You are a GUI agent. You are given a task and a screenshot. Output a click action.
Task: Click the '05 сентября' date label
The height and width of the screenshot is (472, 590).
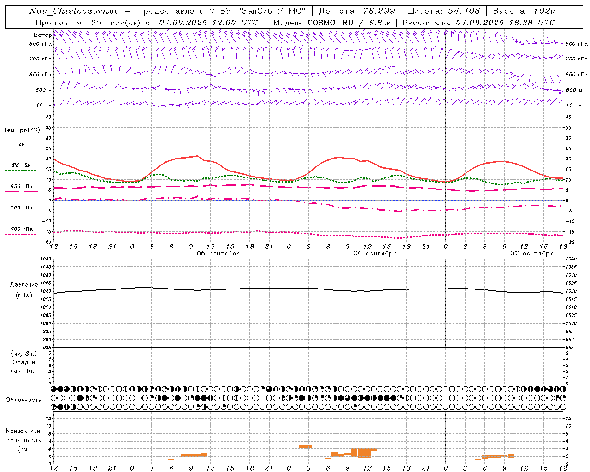[x=218, y=254]
